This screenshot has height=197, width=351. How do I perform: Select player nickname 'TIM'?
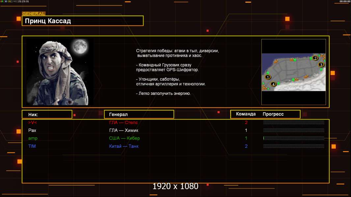32,146
